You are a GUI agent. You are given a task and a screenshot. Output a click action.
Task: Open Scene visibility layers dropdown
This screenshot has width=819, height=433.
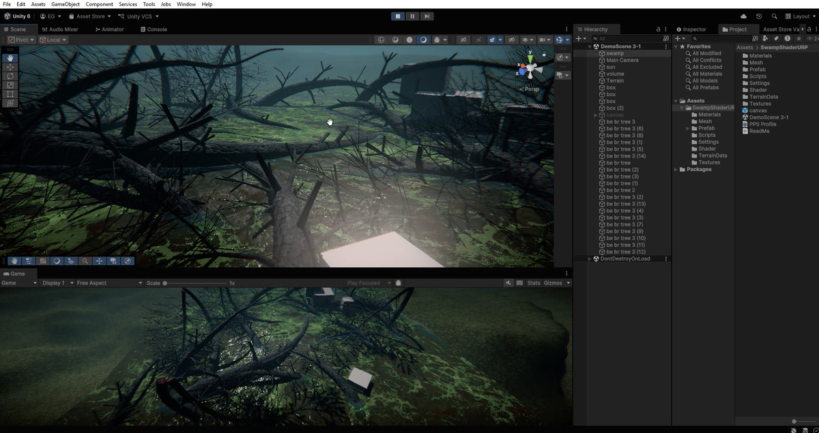coord(527,40)
